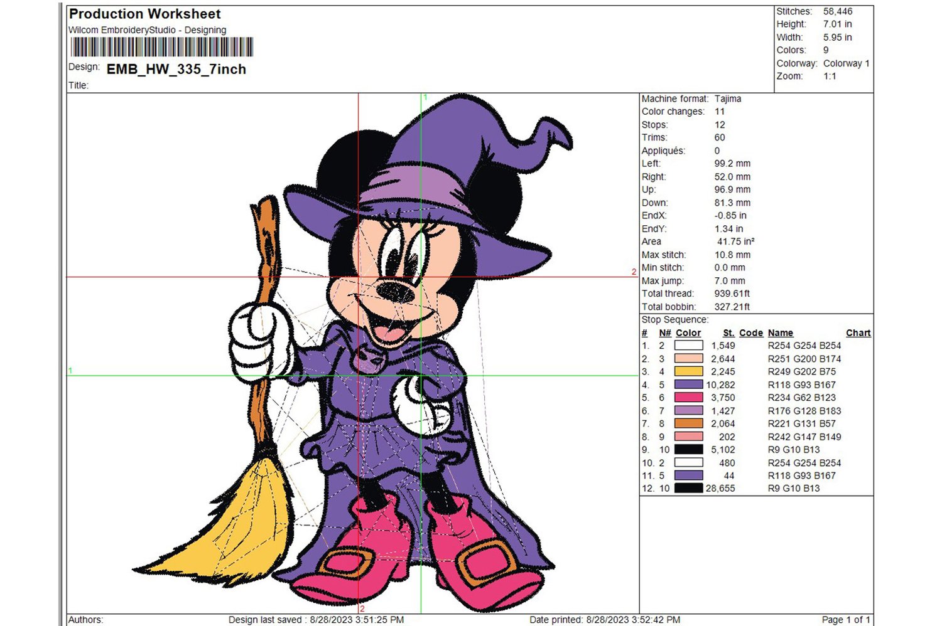Click the design name "EMB_HW_335_7inch"

click(x=176, y=70)
